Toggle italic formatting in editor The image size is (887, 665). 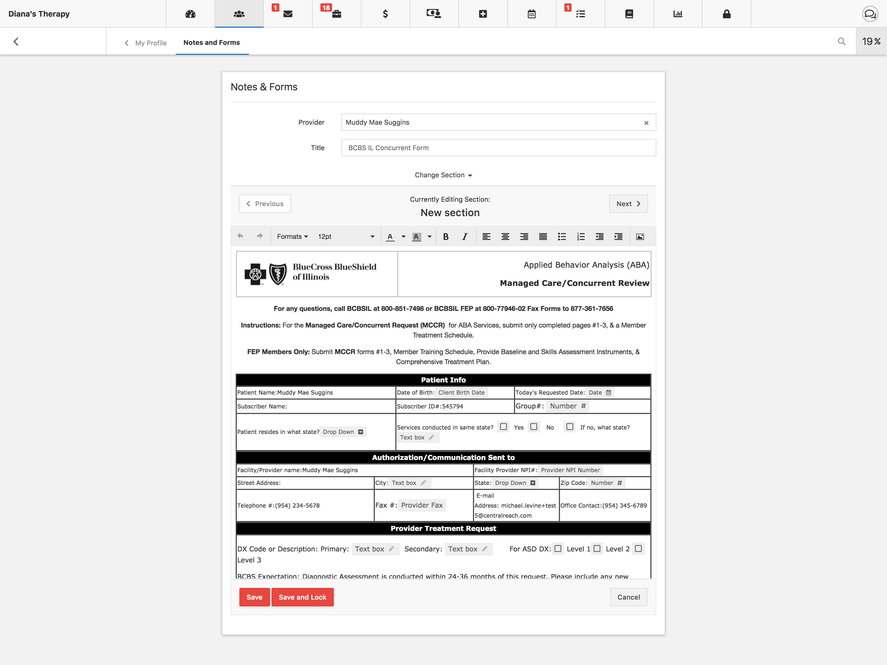465,237
